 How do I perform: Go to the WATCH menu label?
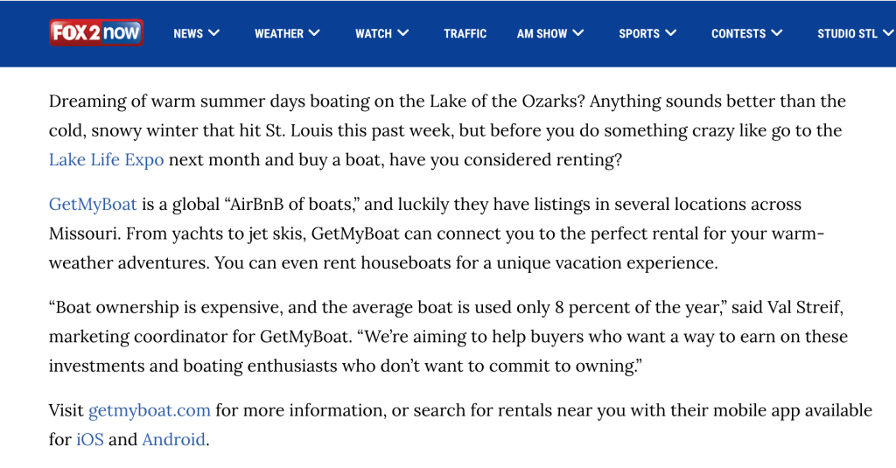click(374, 34)
